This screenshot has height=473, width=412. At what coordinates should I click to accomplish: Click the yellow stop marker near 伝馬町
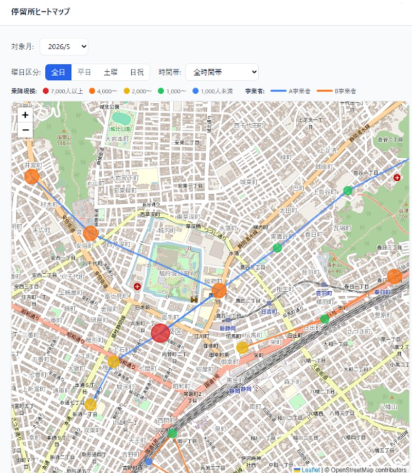(242, 348)
